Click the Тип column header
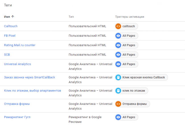Screen dimensions: 185x125 (x=71, y=17)
